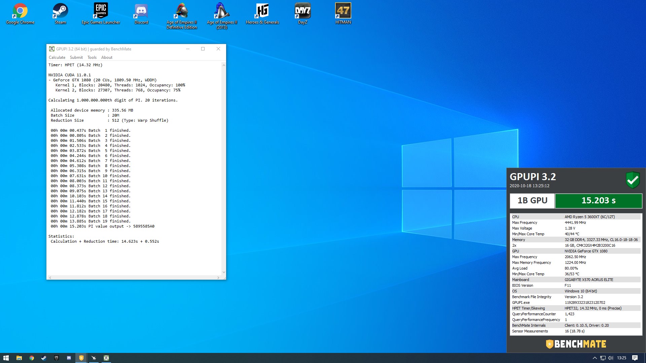Click the timestamp 2020-10-18 13:25:12
646x363 pixels.
[x=529, y=186]
